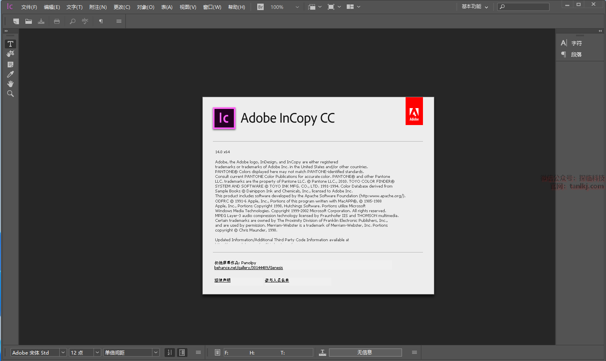The width and height of the screenshot is (606, 361).
Task: Select the Hand tool
Action: point(10,84)
